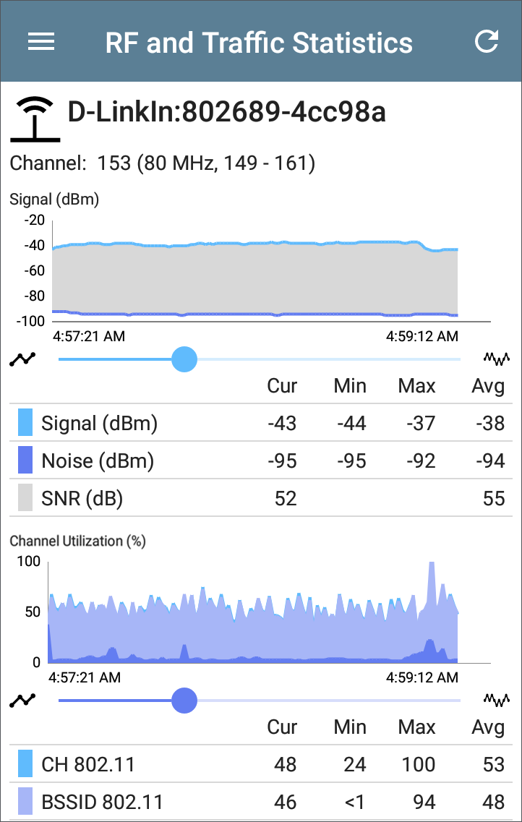Select the Signal (dBm) table row

261,422
